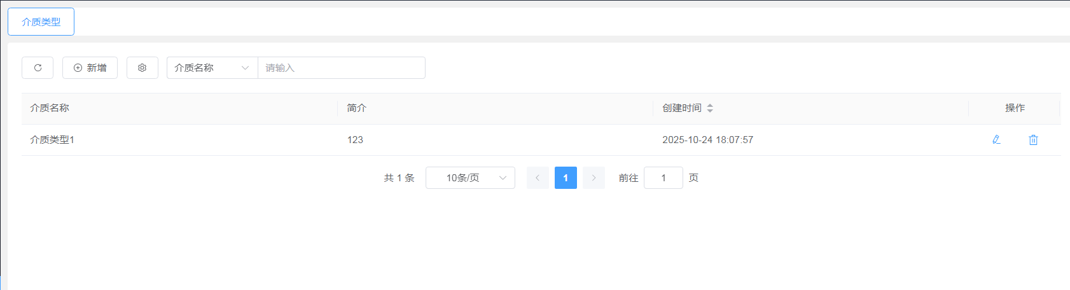Screen dimensions: 1070x290
Task: Select page 1 in pagination
Action: click(566, 178)
